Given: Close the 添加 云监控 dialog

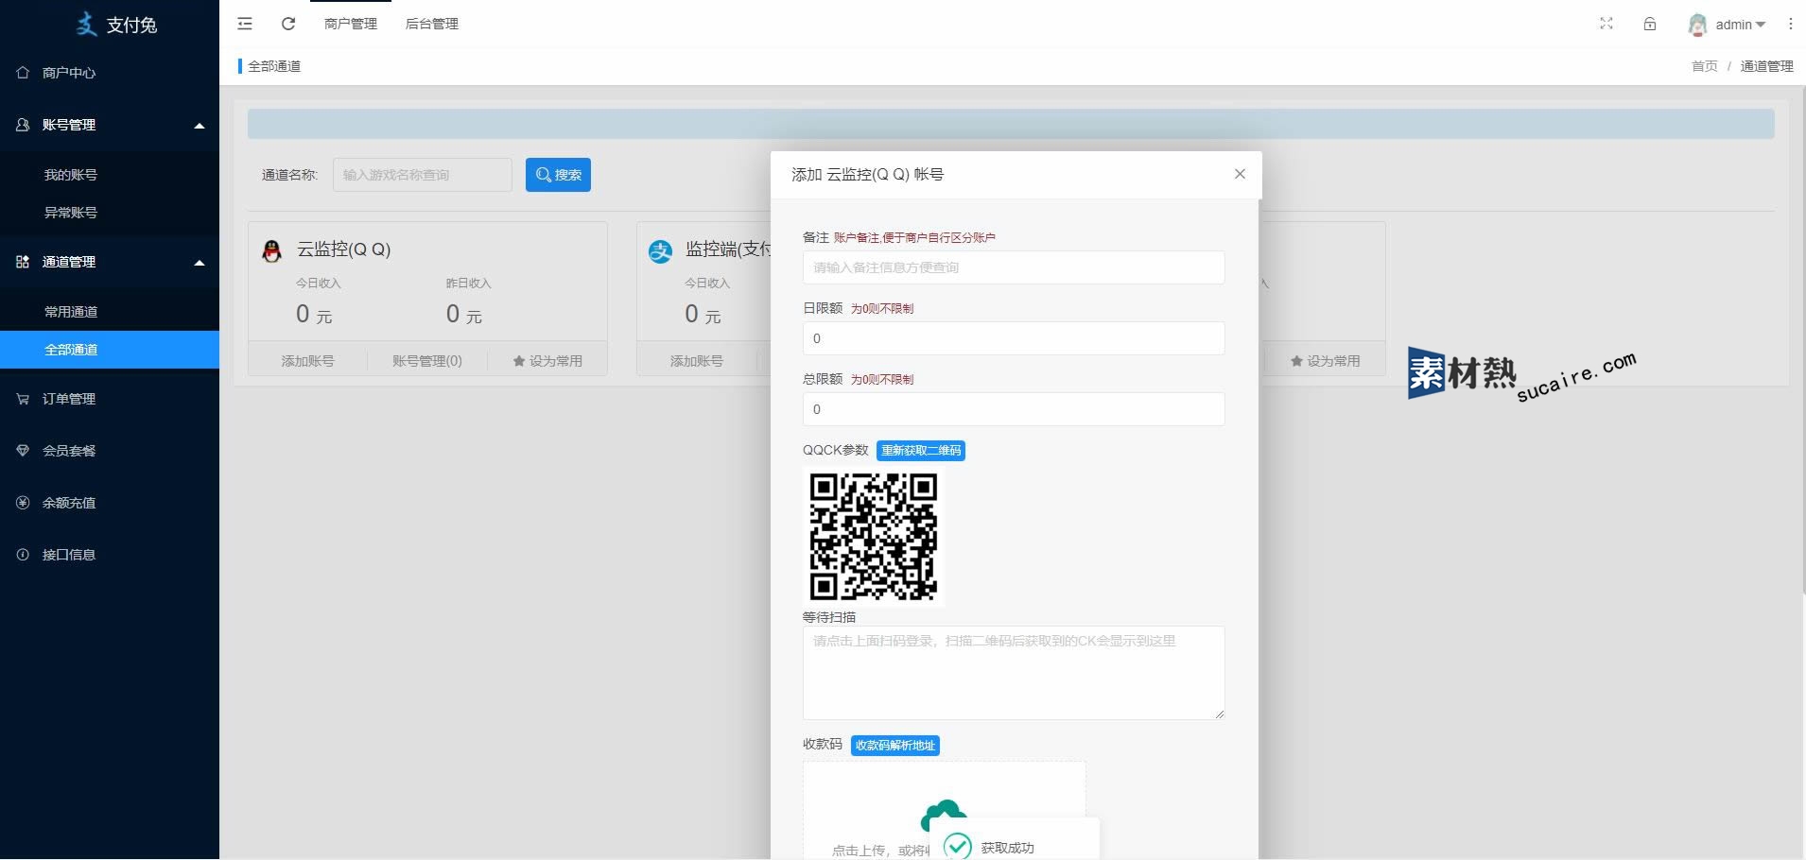Looking at the screenshot, I should pos(1240,174).
